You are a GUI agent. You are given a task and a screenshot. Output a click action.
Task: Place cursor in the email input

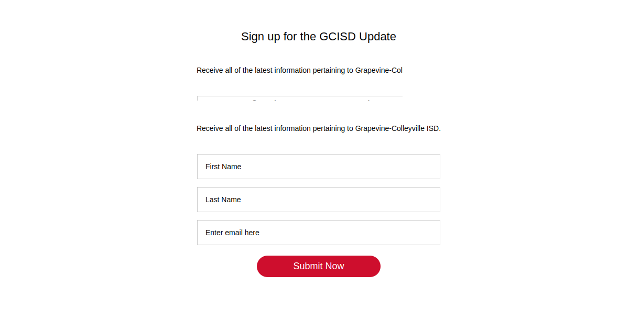click(x=318, y=233)
